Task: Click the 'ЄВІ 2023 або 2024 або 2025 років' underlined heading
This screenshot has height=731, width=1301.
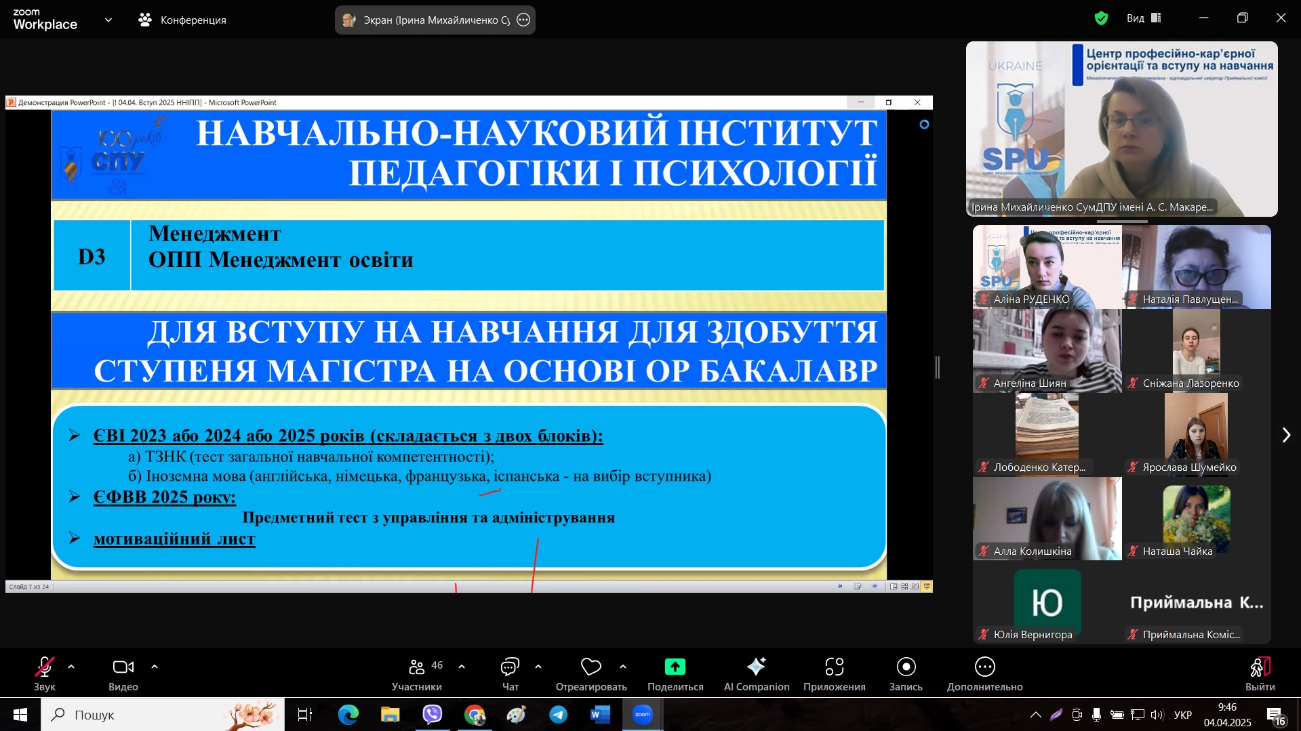Action: tap(348, 436)
